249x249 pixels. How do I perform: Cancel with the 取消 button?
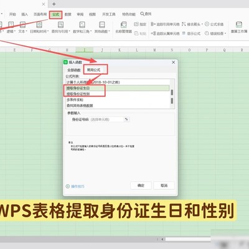tap(164, 186)
